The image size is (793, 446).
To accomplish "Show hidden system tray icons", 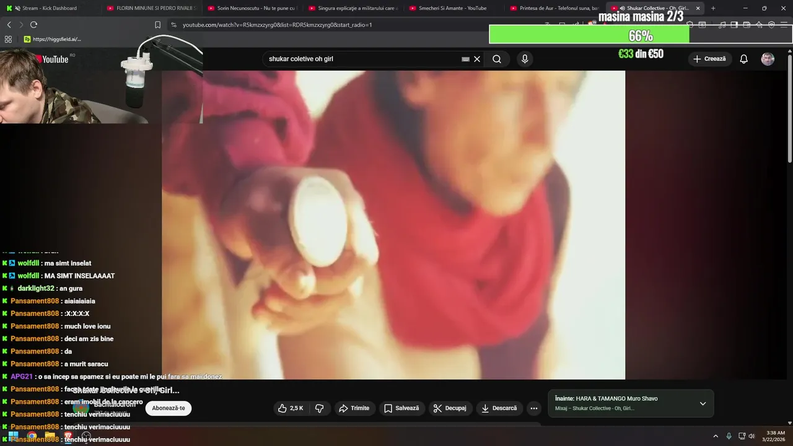I will [716, 436].
